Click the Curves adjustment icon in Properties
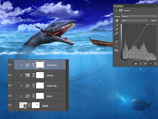 click(x=117, y=10)
